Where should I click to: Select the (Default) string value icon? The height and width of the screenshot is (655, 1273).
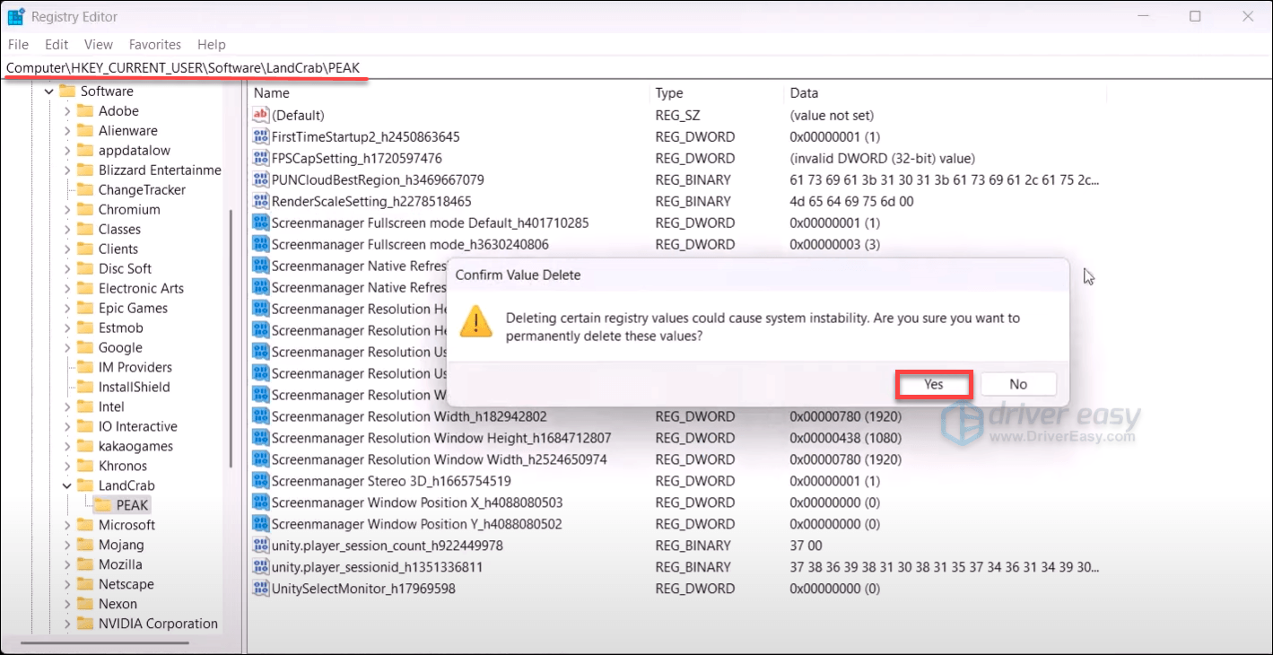click(261, 115)
